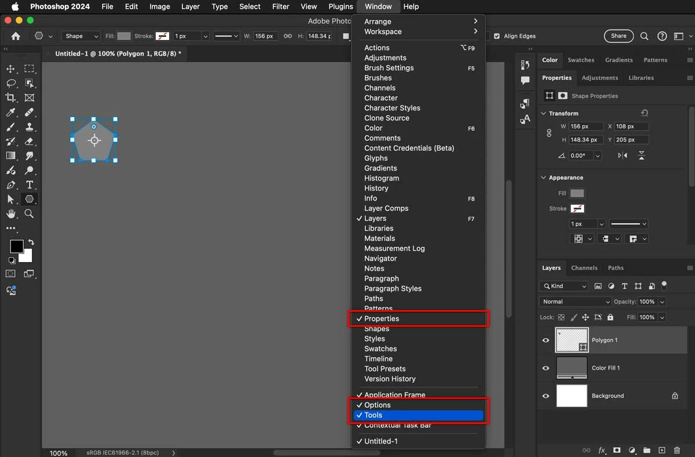This screenshot has width=695, height=457.
Task: Toggle the Align Edges checkbox
Action: [x=496, y=36]
